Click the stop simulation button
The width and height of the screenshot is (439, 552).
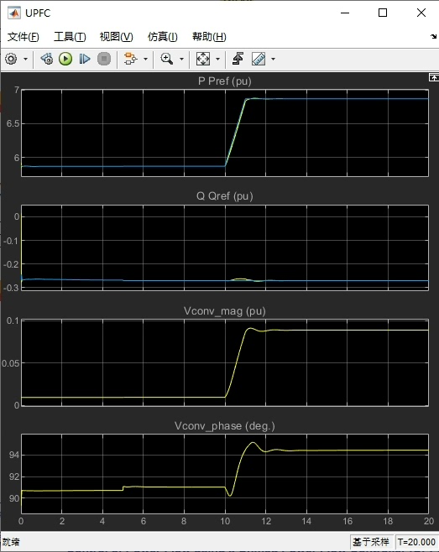[x=104, y=59]
